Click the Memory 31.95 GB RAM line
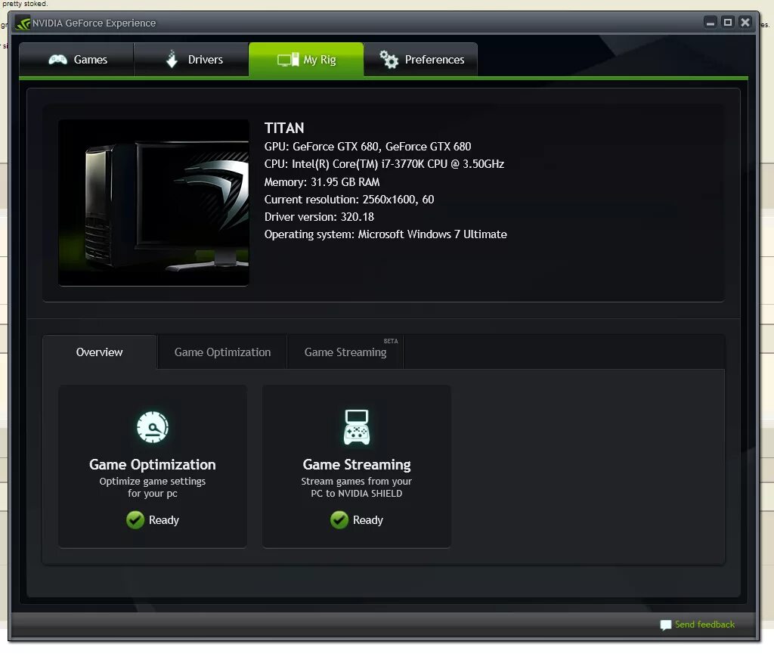The image size is (774, 654). pos(322,182)
